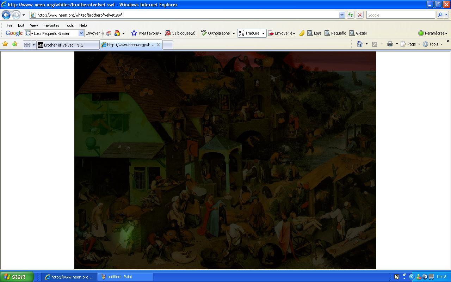Open the messenger status tray icon
The height and width of the screenshot is (282, 451).
click(418, 277)
